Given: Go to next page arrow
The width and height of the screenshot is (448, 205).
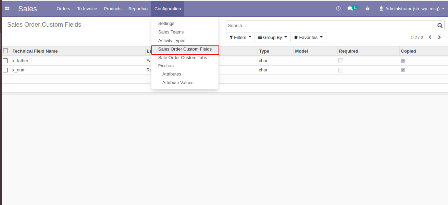Looking at the screenshot, I should (x=439, y=37).
